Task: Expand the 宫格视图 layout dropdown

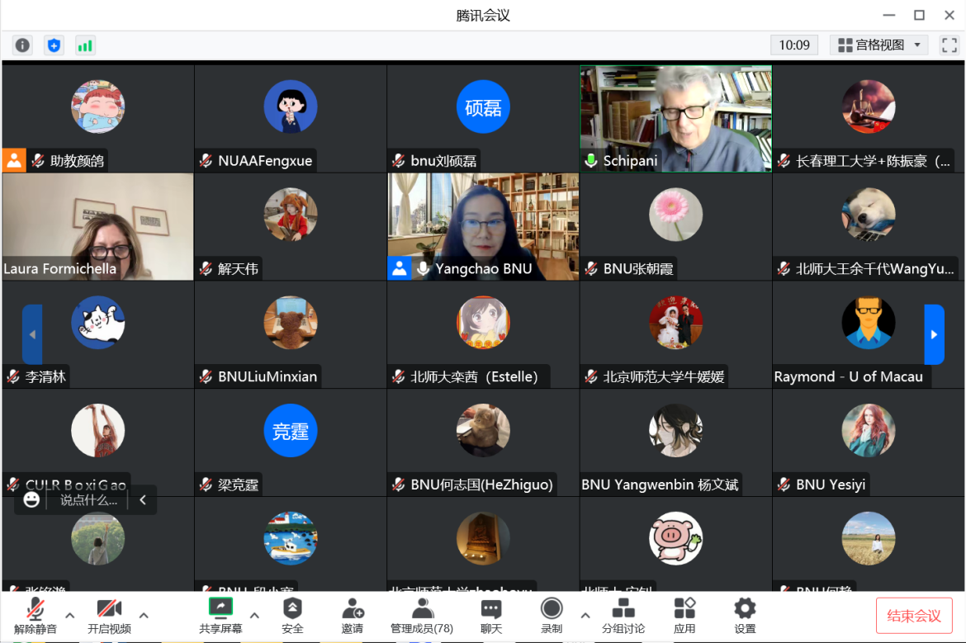Action: click(878, 45)
